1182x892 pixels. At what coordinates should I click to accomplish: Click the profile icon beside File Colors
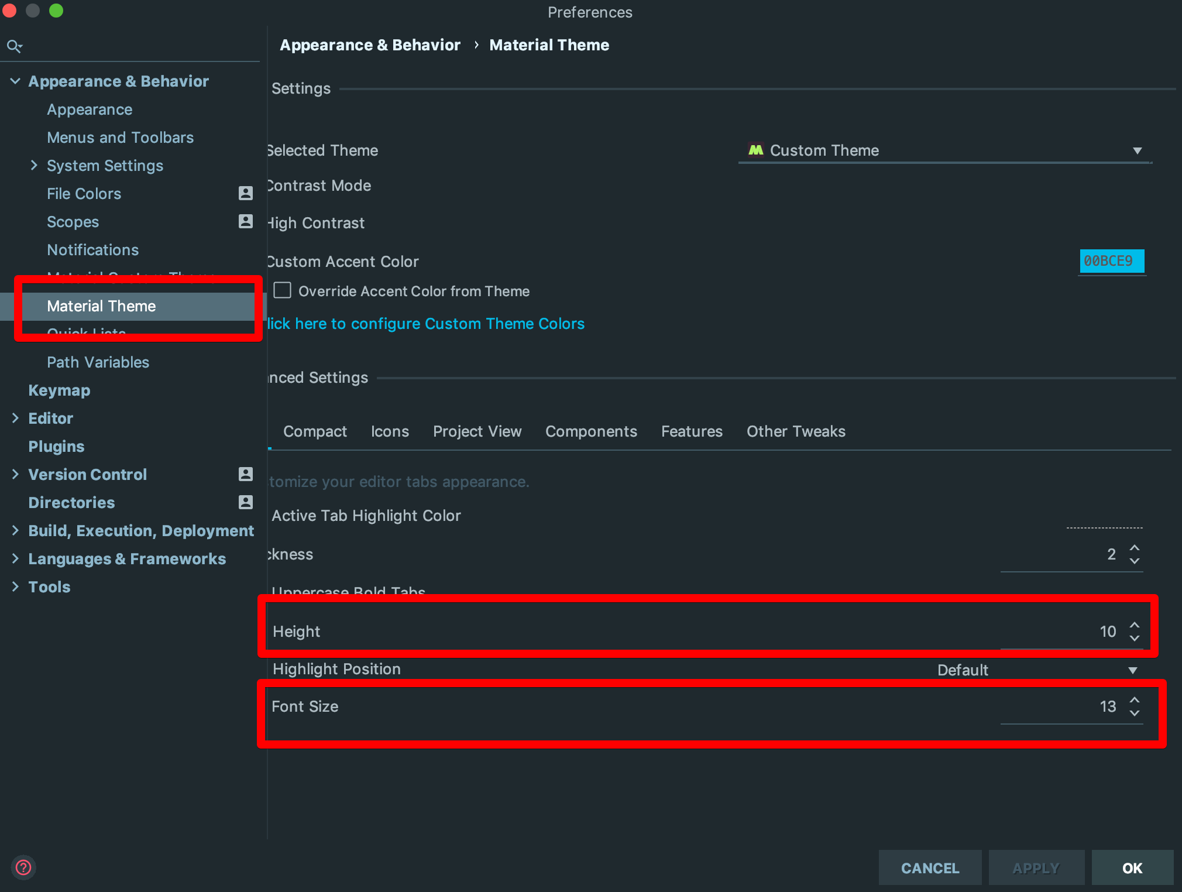[246, 193]
